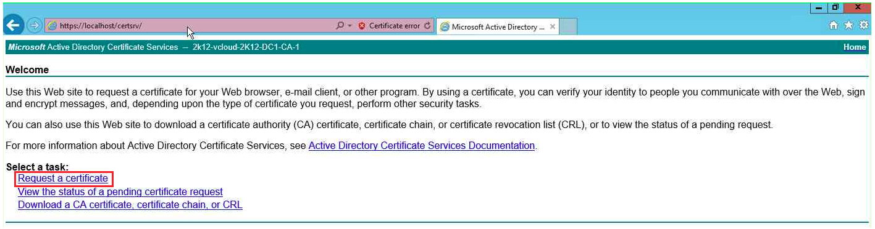Click the 'Select a task:' label
This screenshot has width=875, height=229.
click(37, 167)
